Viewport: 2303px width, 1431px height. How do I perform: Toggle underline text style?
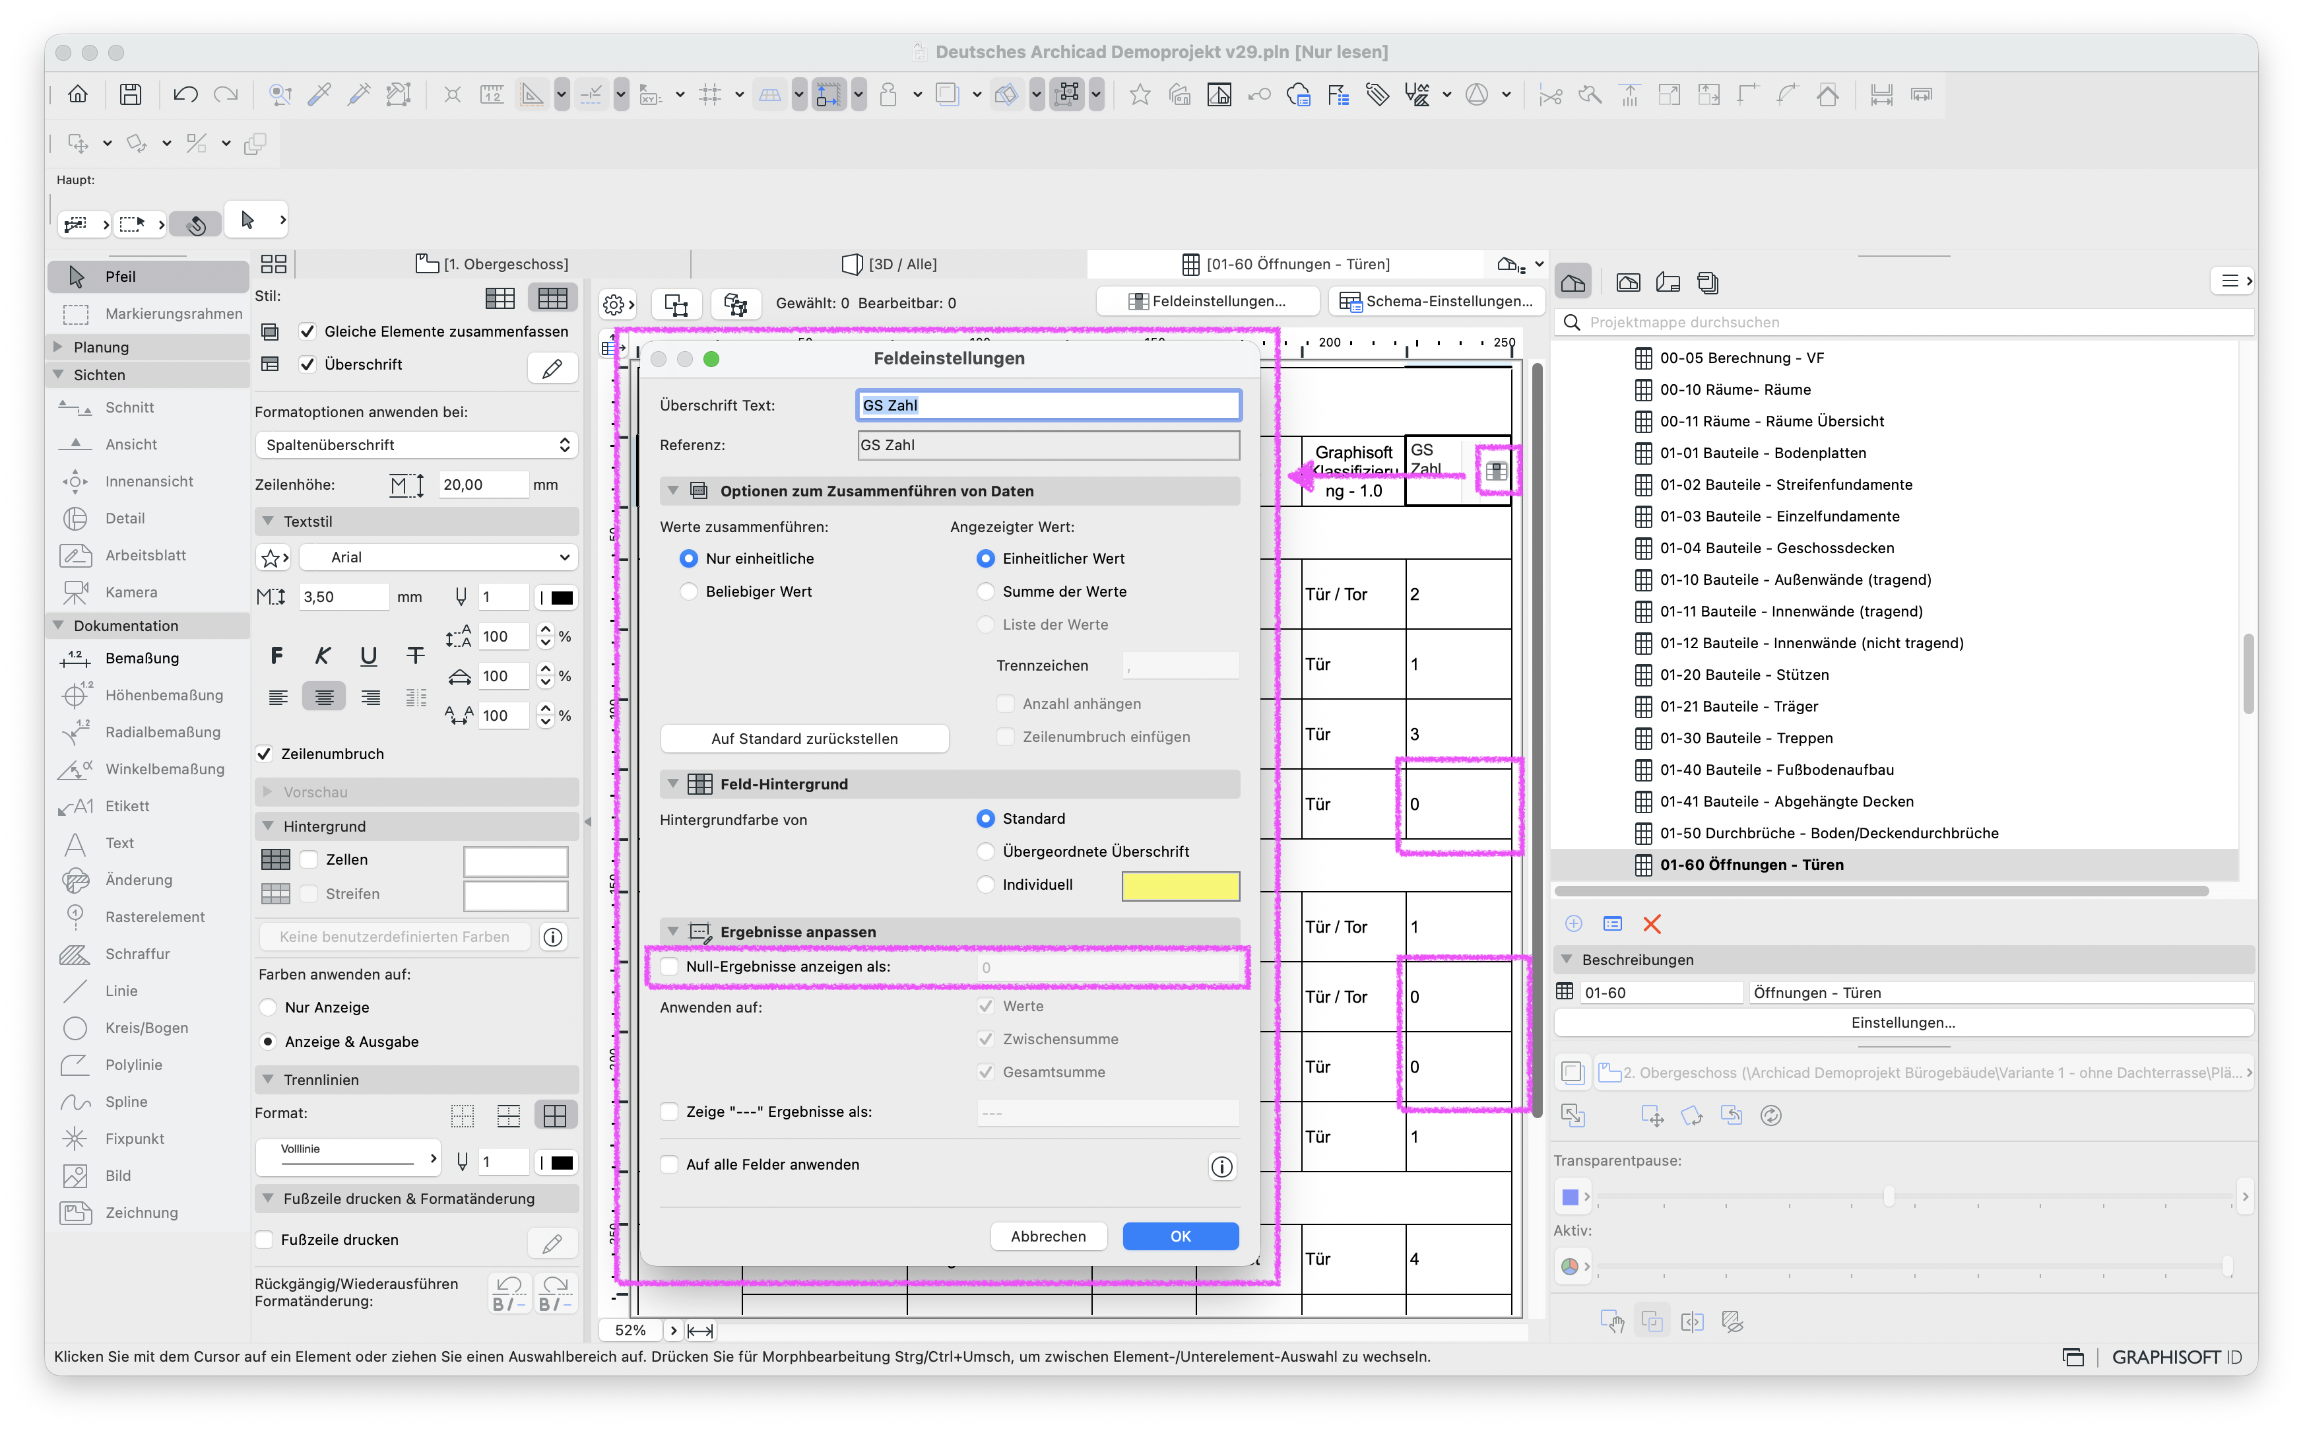point(369,655)
